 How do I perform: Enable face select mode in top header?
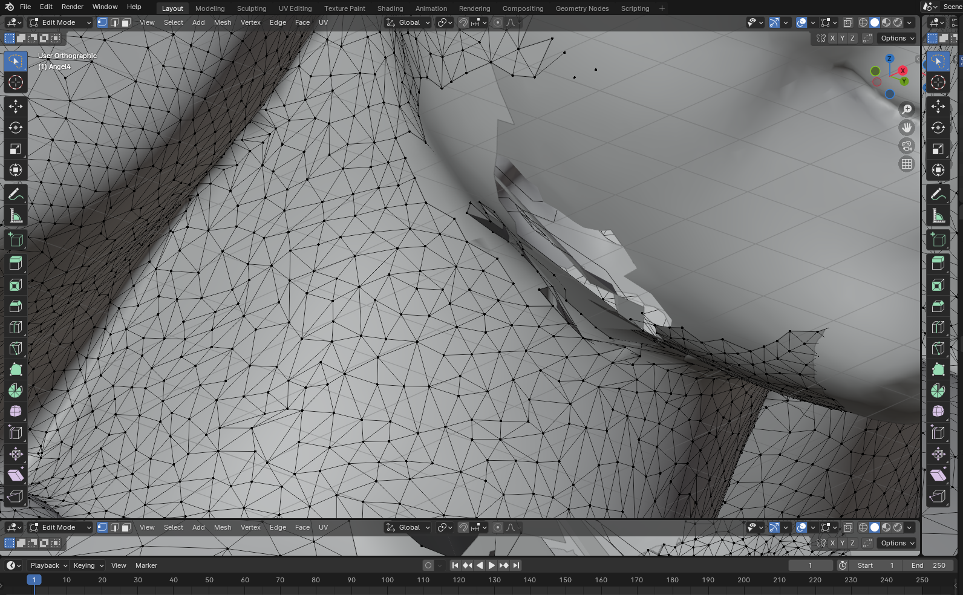(x=126, y=22)
